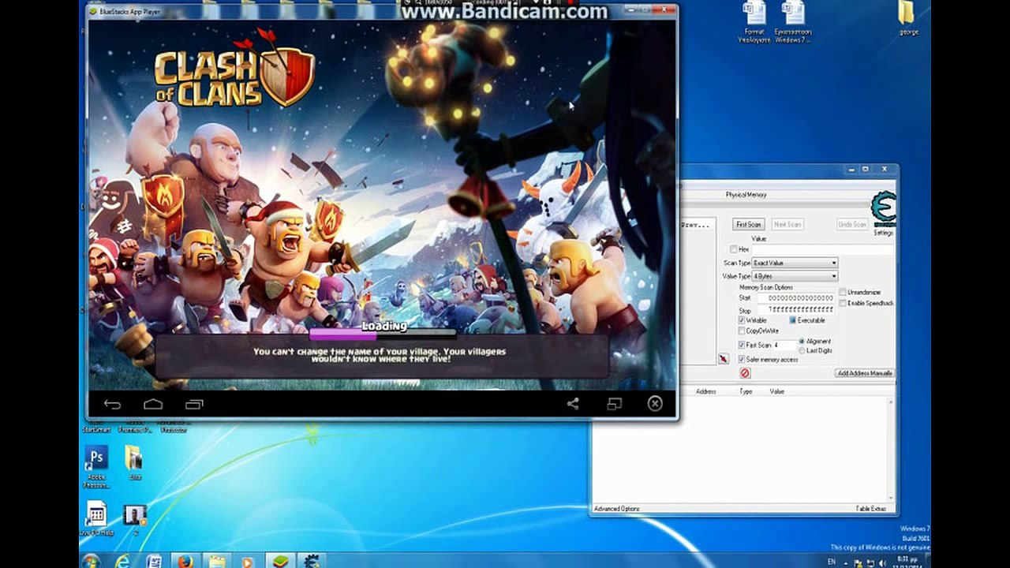Toggle Safer memory access checkbox
The height and width of the screenshot is (568, 1010).
click(742, 359)
